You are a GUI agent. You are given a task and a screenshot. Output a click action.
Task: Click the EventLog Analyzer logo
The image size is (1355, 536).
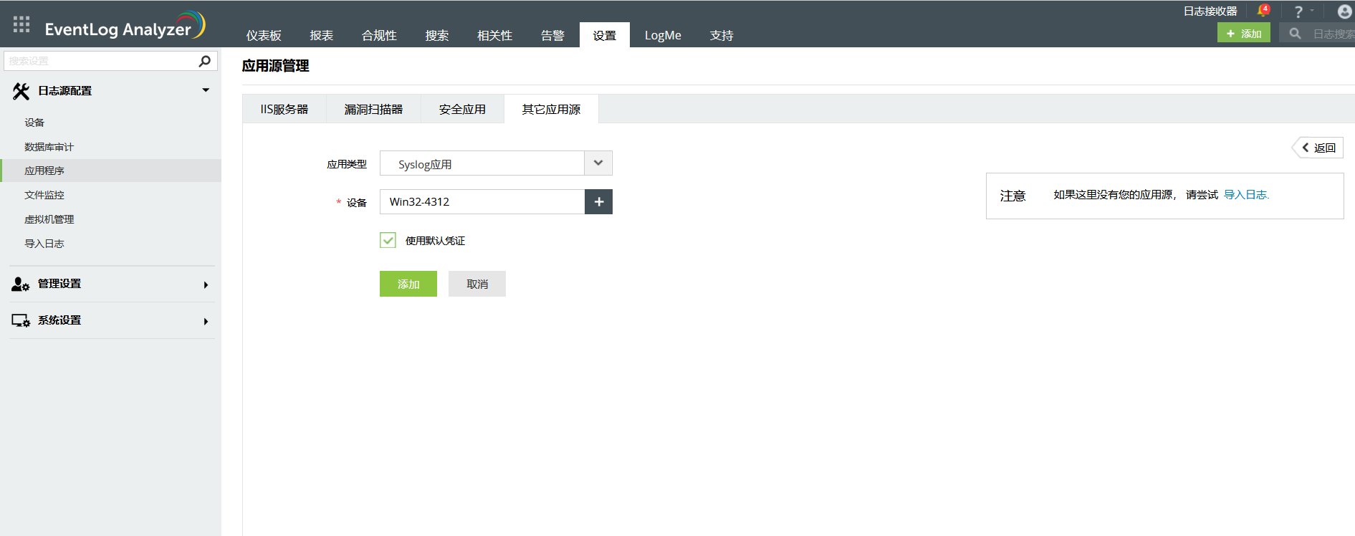(125, 26)
